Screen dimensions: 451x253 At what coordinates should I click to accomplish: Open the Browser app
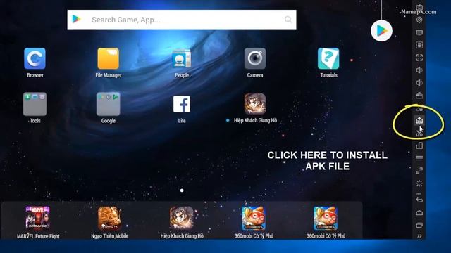[35, 59]
